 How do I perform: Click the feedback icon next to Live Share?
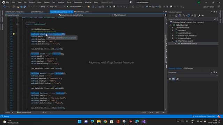219,7
